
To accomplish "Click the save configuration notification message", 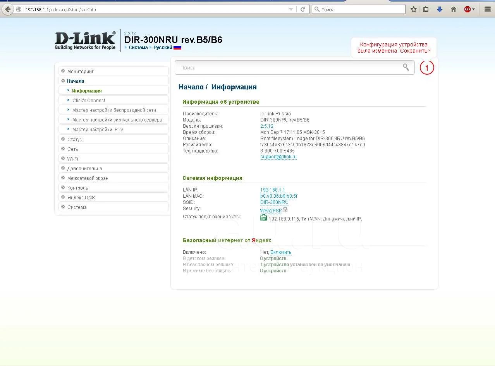I will click(x=394, y=48).
